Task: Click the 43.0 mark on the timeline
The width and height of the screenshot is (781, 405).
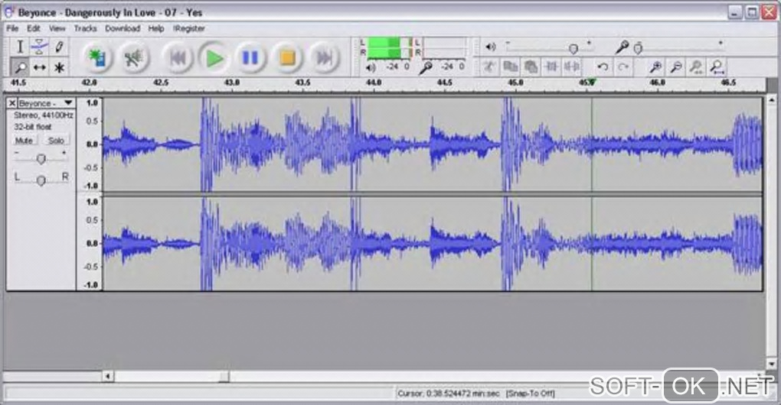Action: (x=231, y=83)
